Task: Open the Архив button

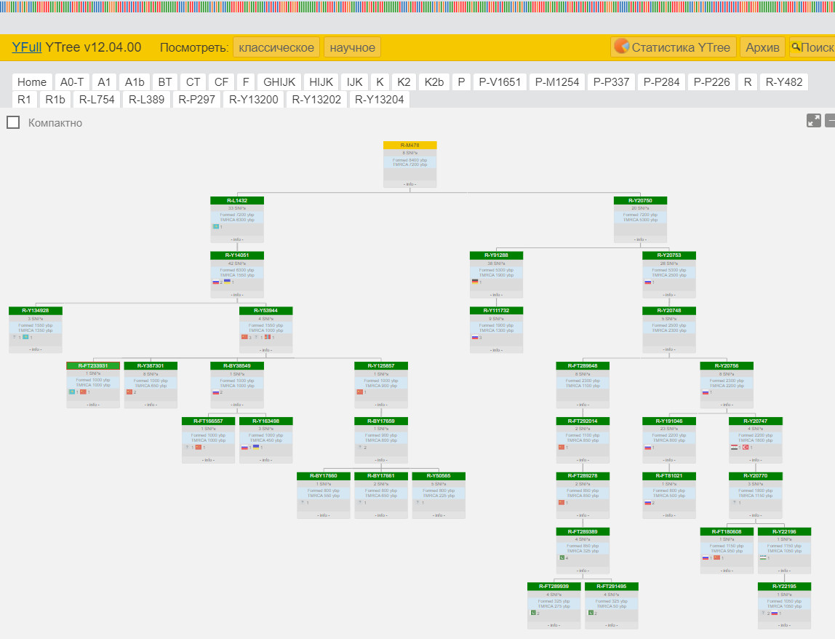Action: tap(762, 47)
